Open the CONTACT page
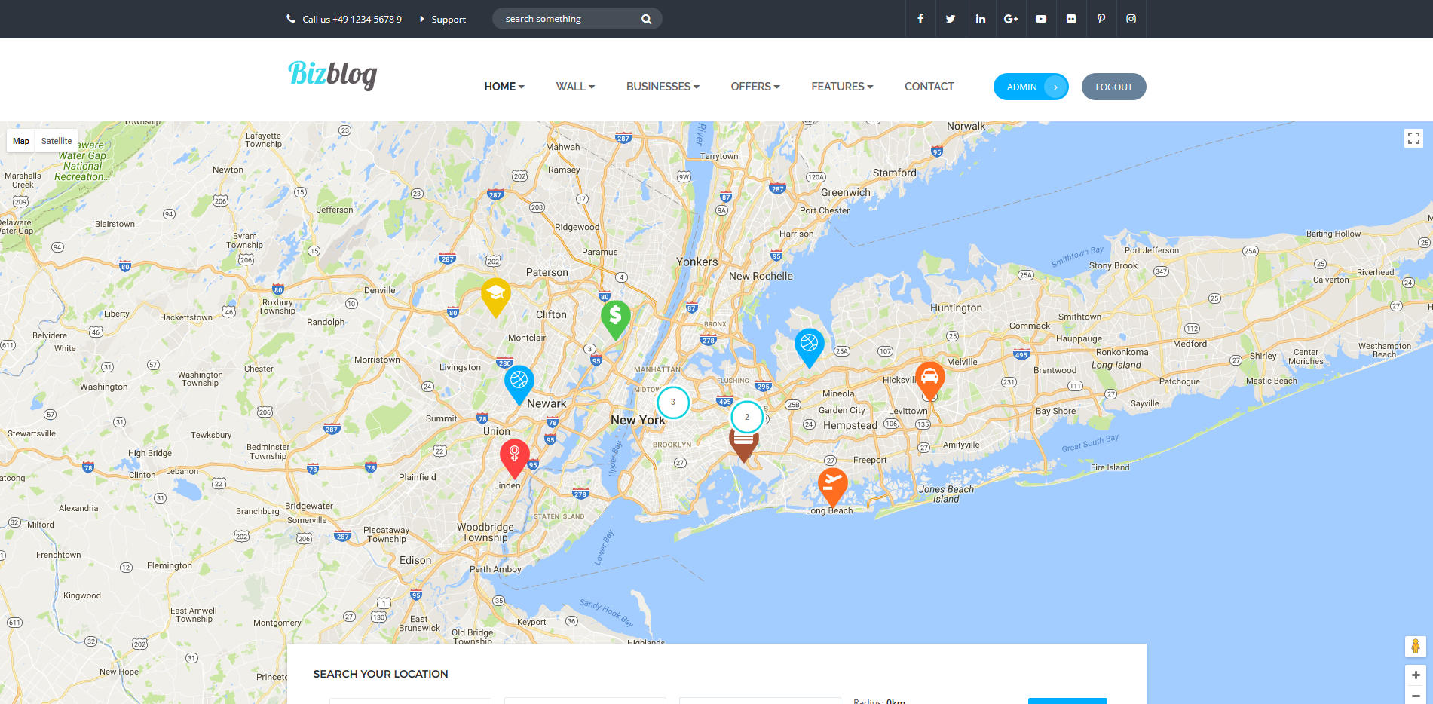Image resolution: width=1433 pixels, height=704 pixels. click(929, 86)
